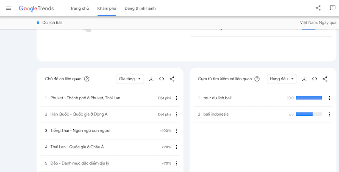
Task: Open more options for Thái Lan row
Action: 177,147
